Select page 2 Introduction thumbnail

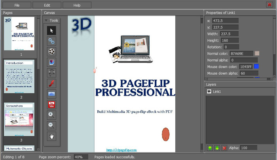tap(19, 76)
